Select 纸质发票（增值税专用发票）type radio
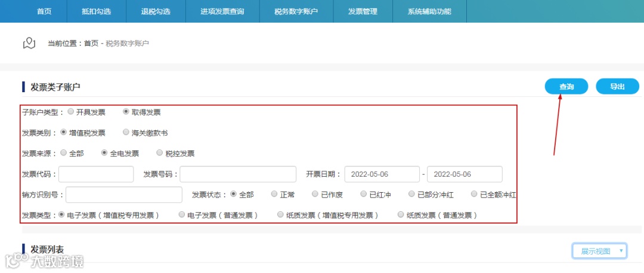Image resolution: width=644 pixels, height=273 pixels. [280, 214]
